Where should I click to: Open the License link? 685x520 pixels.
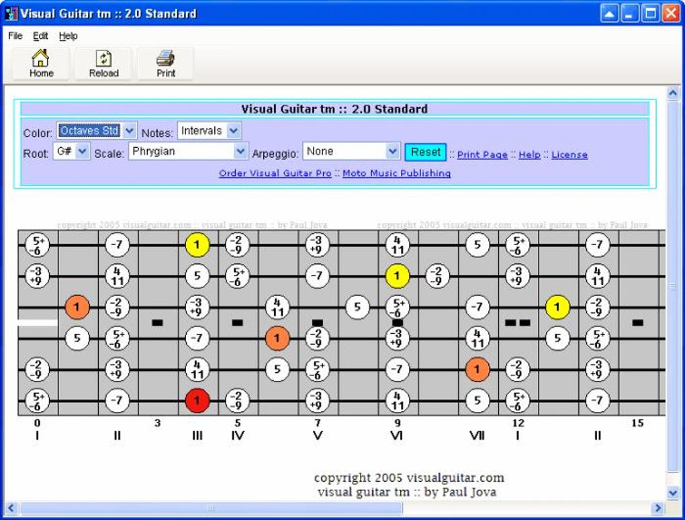click(569, 155)
